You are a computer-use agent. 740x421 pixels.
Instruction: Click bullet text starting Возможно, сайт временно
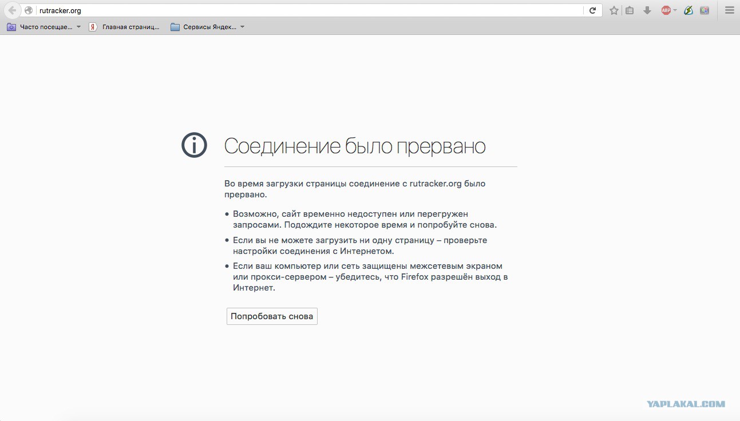point(365,219)
